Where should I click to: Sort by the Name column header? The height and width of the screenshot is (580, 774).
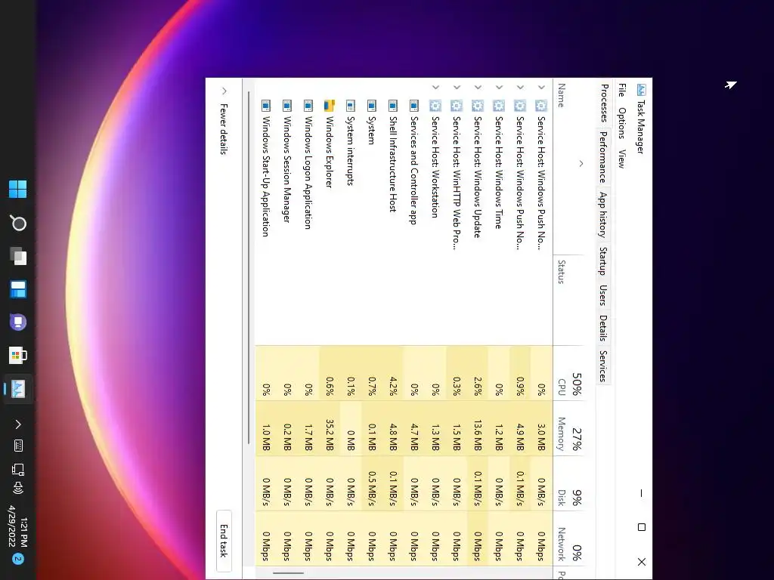point(570,166)
